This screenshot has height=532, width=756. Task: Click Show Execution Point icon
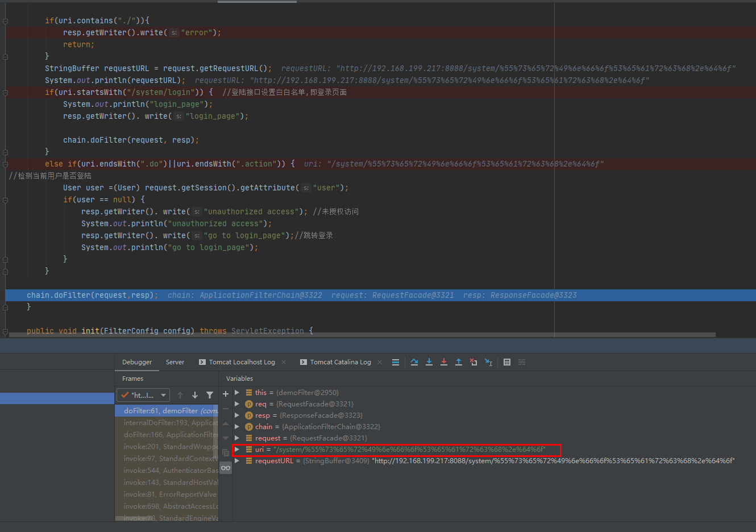[396, 362]
